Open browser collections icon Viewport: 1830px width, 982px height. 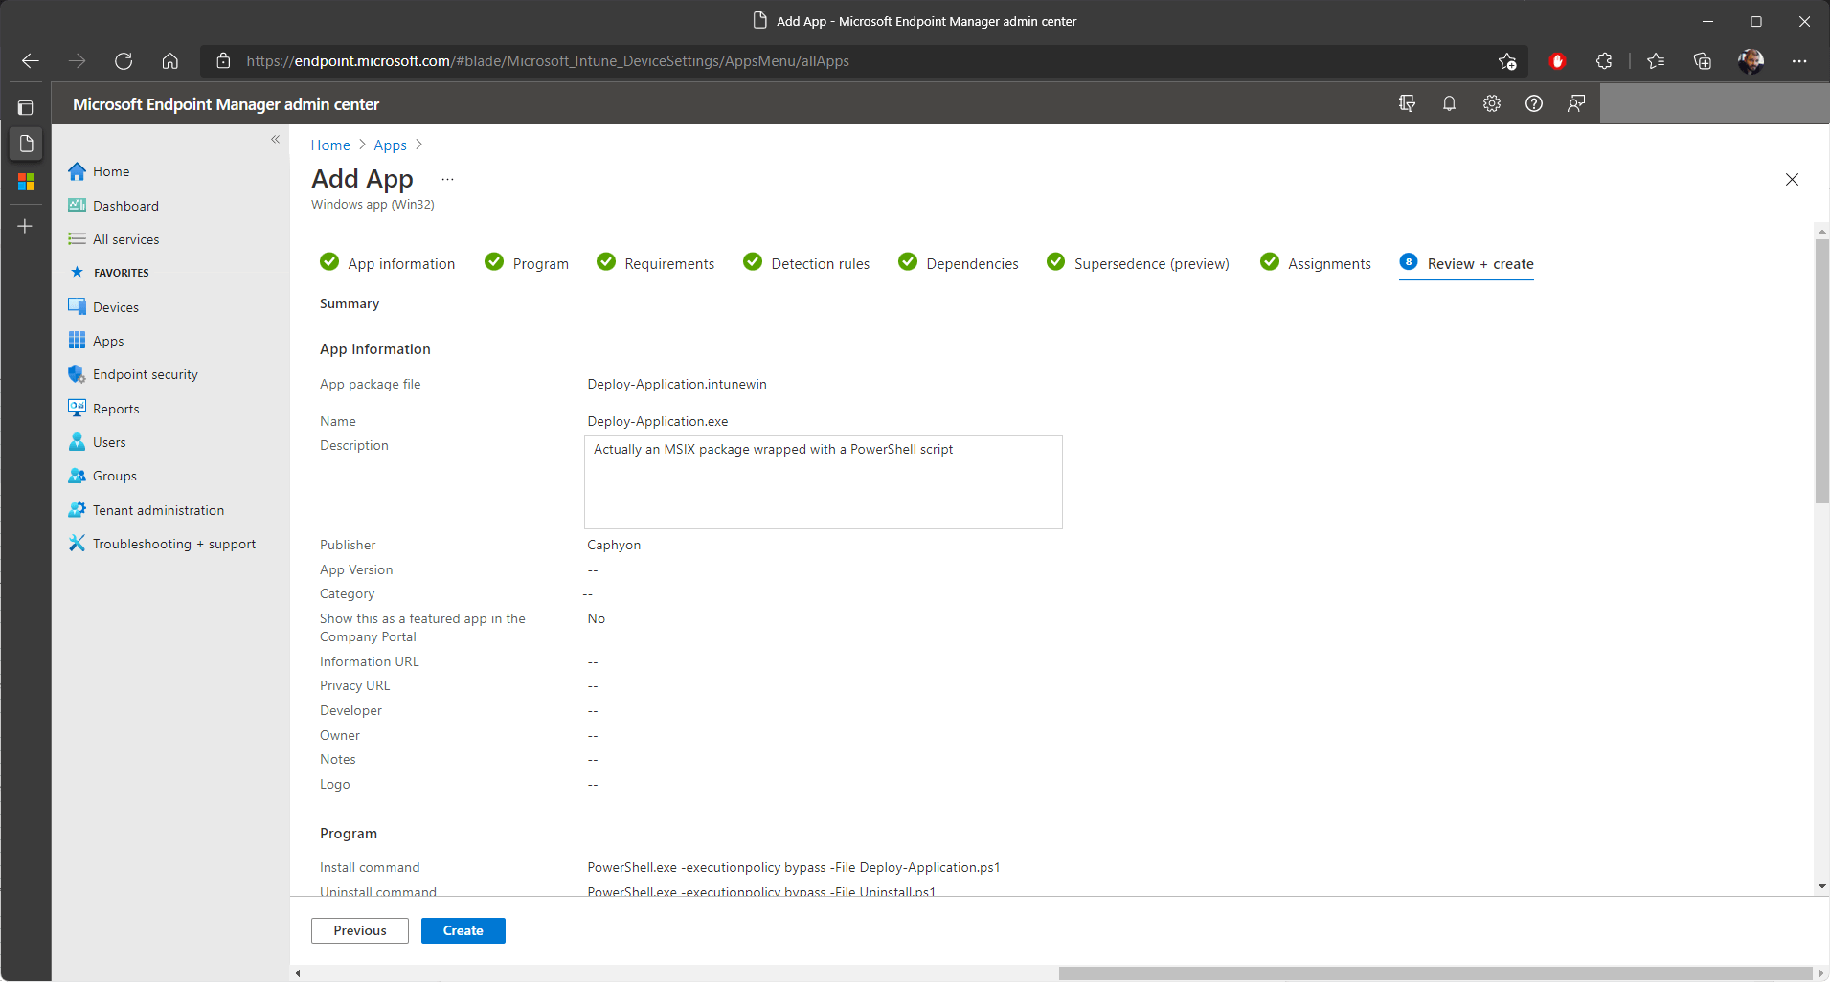(1702, 61)
